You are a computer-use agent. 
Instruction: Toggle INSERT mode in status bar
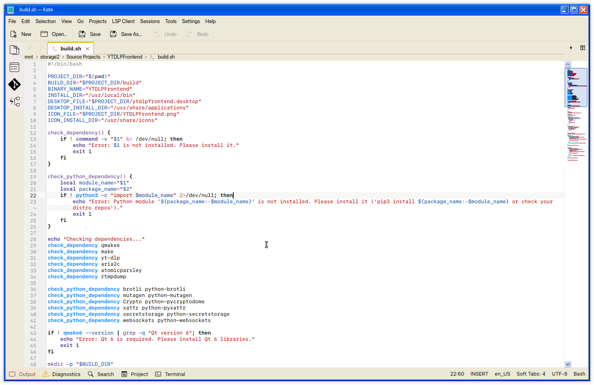click(x=479, y=374)
